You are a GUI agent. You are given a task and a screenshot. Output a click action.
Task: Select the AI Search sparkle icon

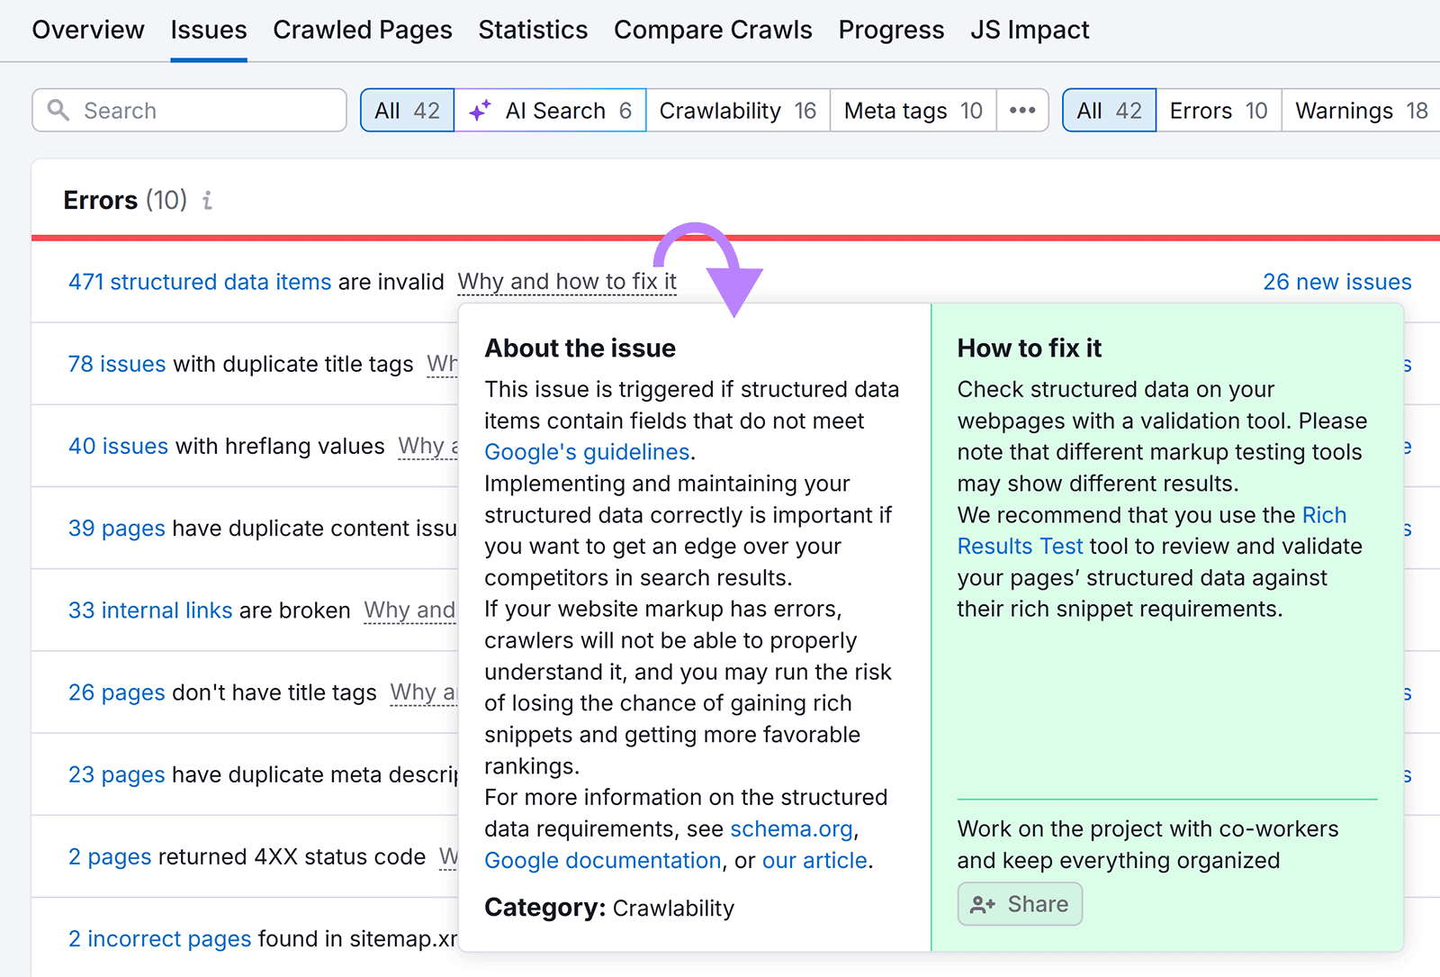480,110
